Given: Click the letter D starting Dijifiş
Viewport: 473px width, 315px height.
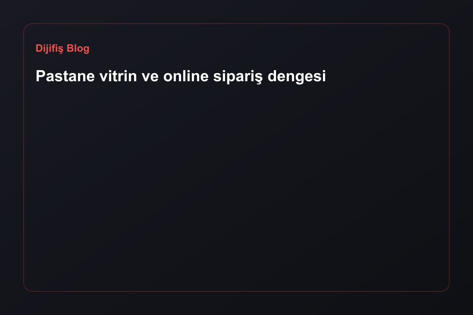Looking at the screenshot, I should point(39,48).
